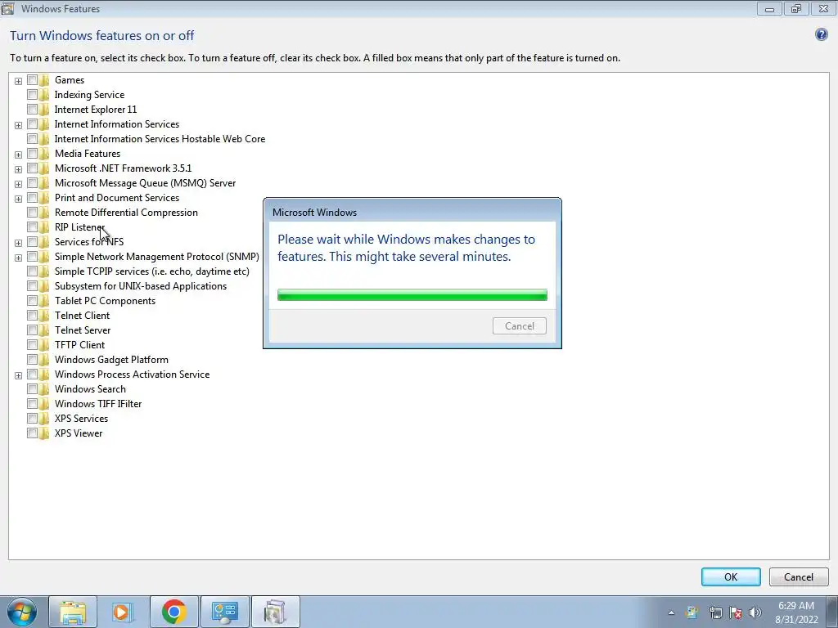Click Cancel in the Windows Features window
Image resolution: width=838 pixels, height=628 pixels.
click(799, 576)
